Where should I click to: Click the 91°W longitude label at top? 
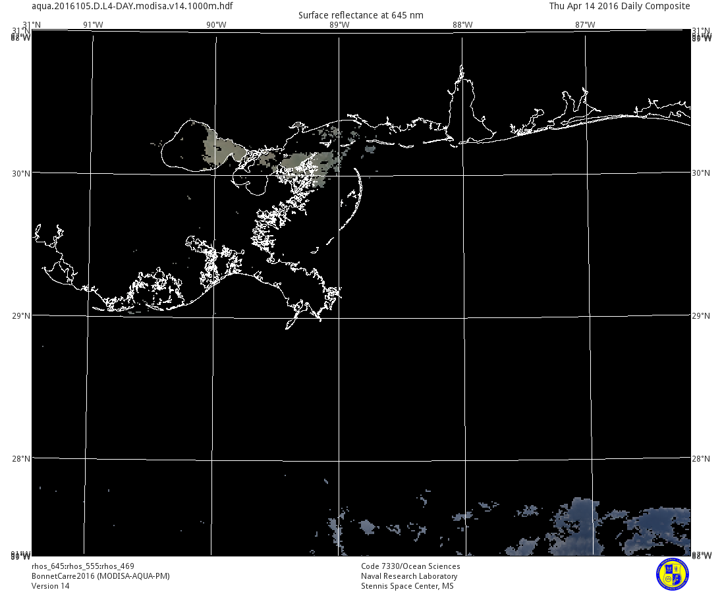[x=93, y=25]
